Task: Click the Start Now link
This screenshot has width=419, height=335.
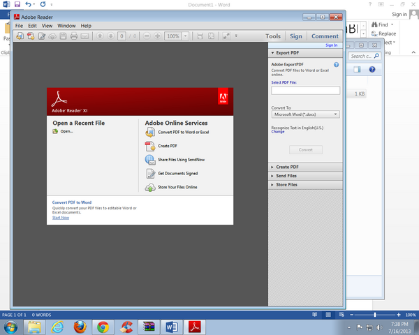Action: (x=61, y=218)
